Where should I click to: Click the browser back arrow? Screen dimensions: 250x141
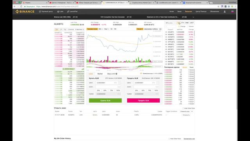(15, 6)
